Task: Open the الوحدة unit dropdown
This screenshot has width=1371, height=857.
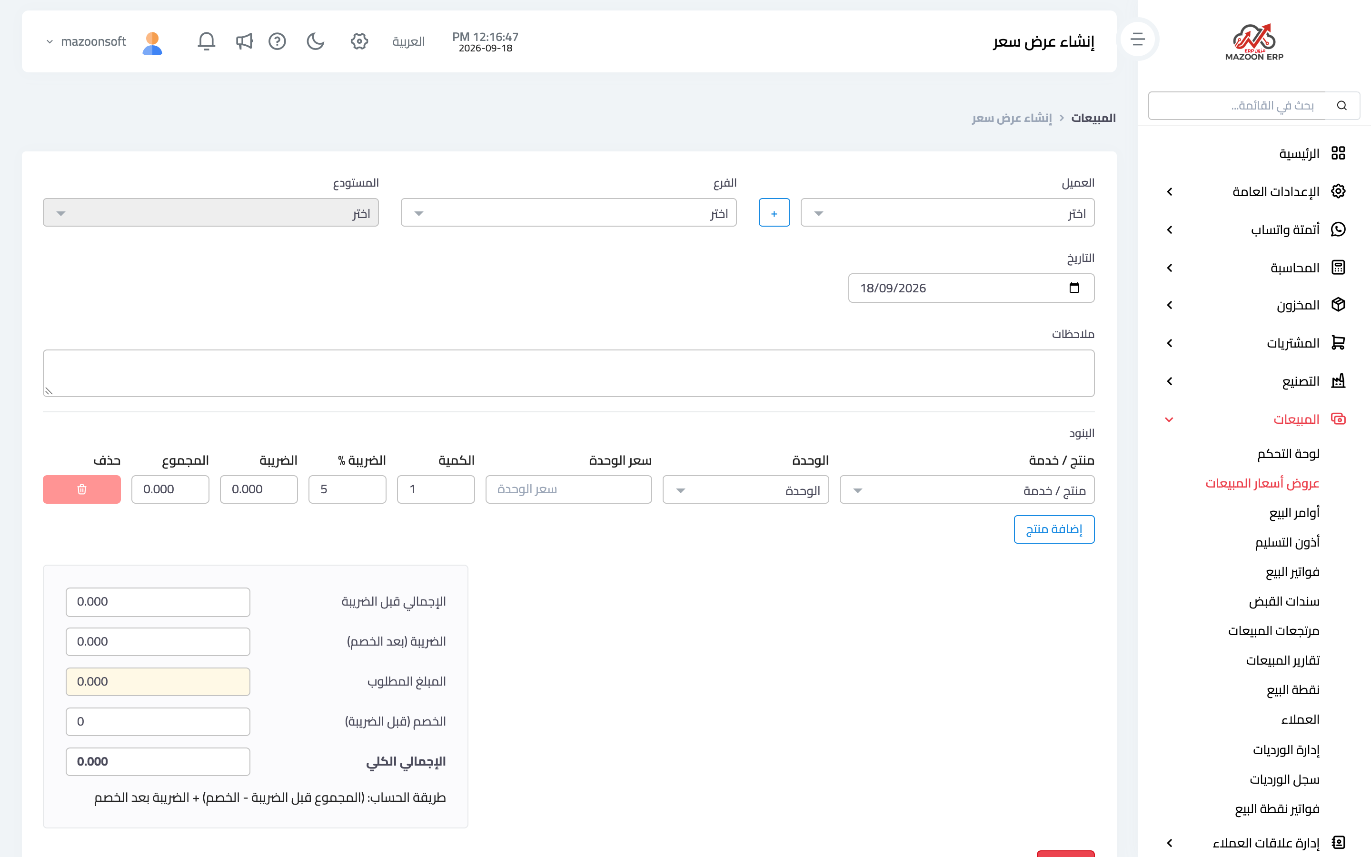Action: point(745,489)
